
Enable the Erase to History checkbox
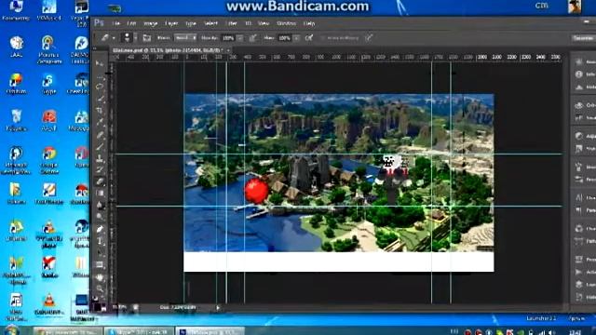pos(323,38)
